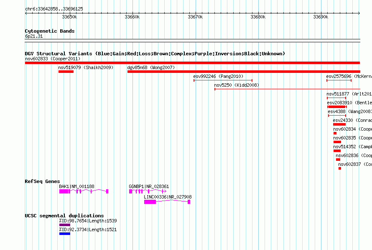Select the LINC00336|NR_027908 gene model
The image size is (372, 250).
tap(167, 202)
